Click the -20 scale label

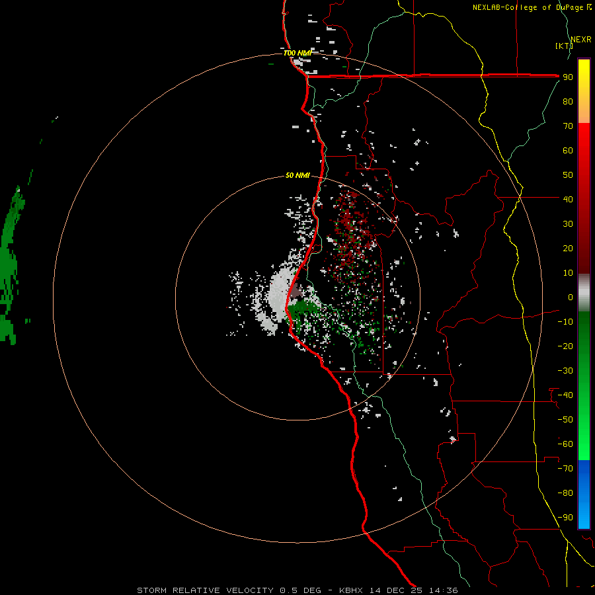(x=565, y=346)
